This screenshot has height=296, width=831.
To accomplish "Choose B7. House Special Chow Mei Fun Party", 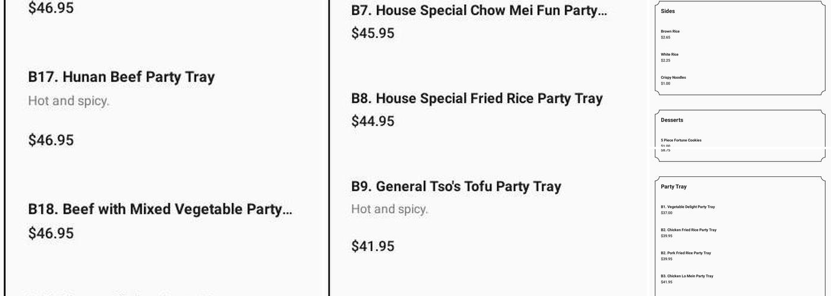I will (x=479, y=11).
